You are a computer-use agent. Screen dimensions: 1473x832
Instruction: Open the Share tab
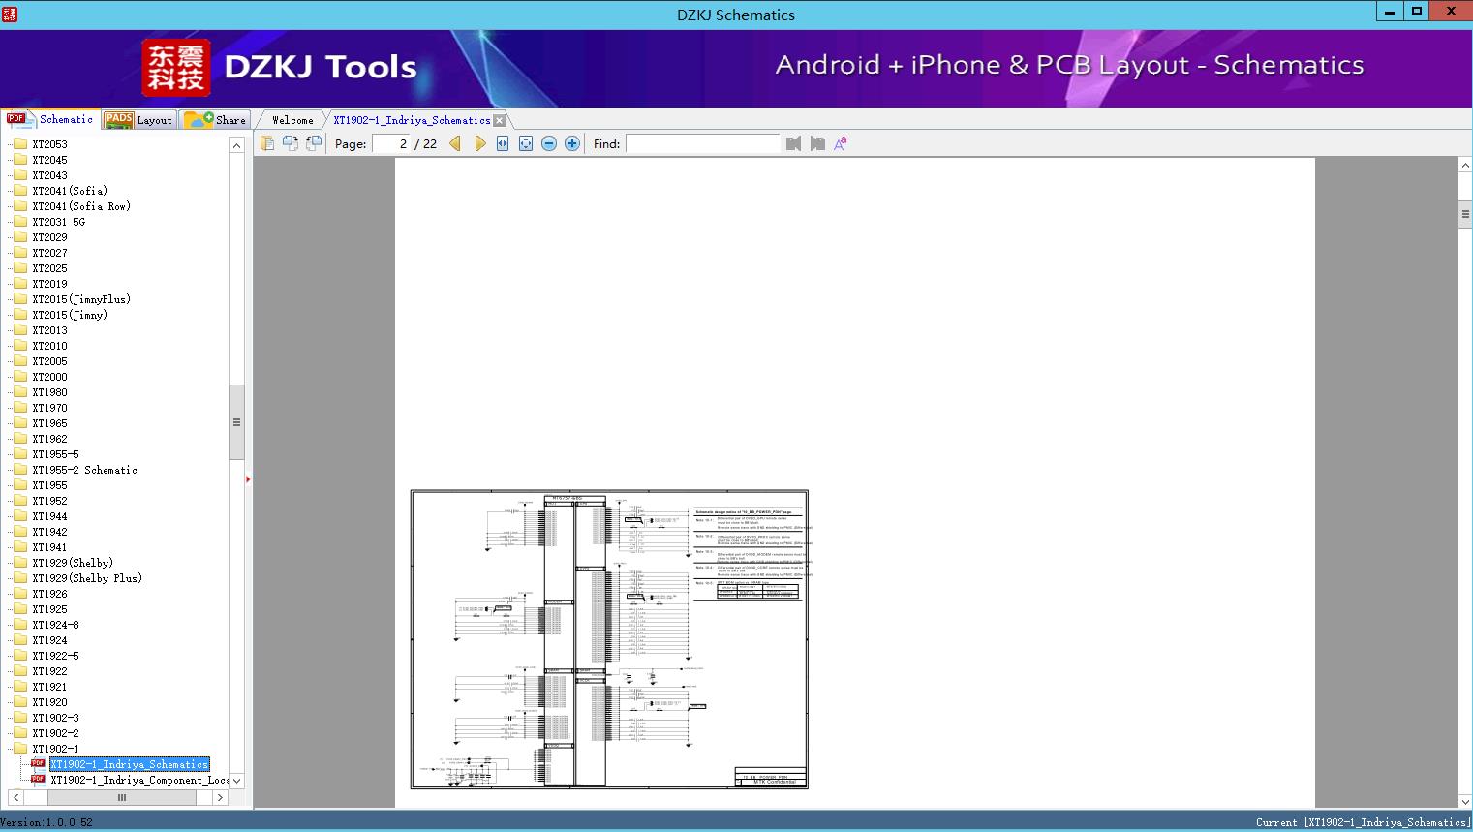pyautogui.click(x=216, y=120)
